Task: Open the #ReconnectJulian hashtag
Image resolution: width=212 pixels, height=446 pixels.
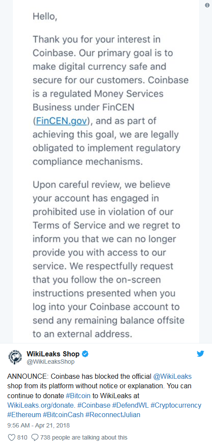Action: tap(113, 415)
